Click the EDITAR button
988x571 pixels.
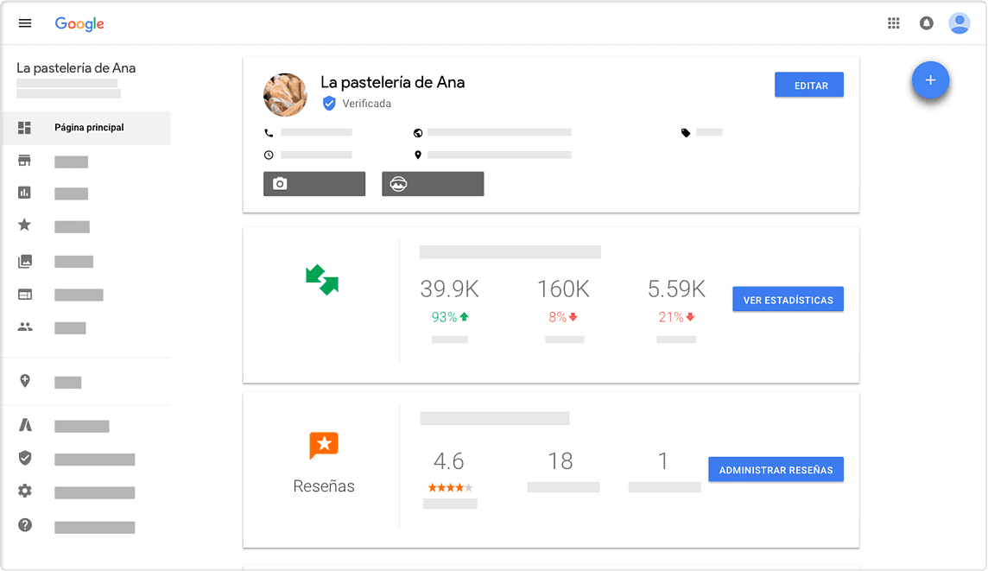coord(809,85)
